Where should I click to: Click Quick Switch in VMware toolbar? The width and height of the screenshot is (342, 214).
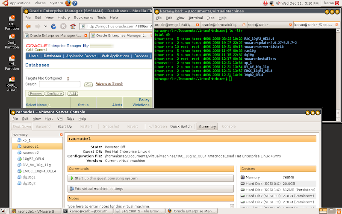(x=181, y=126)
